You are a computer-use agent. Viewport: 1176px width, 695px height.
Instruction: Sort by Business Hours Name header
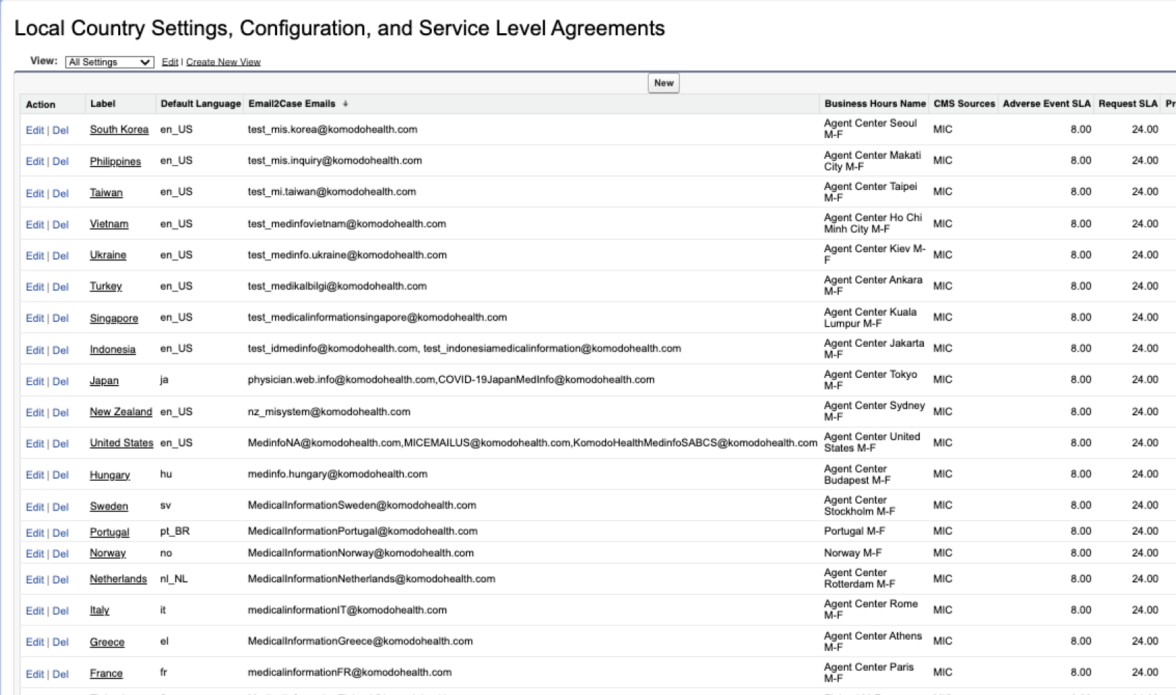(x=875, y=104)
